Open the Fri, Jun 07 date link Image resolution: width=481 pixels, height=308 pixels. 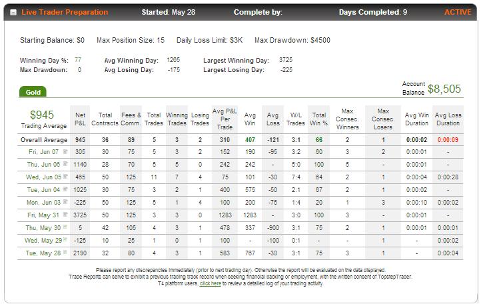coord(43,152)
